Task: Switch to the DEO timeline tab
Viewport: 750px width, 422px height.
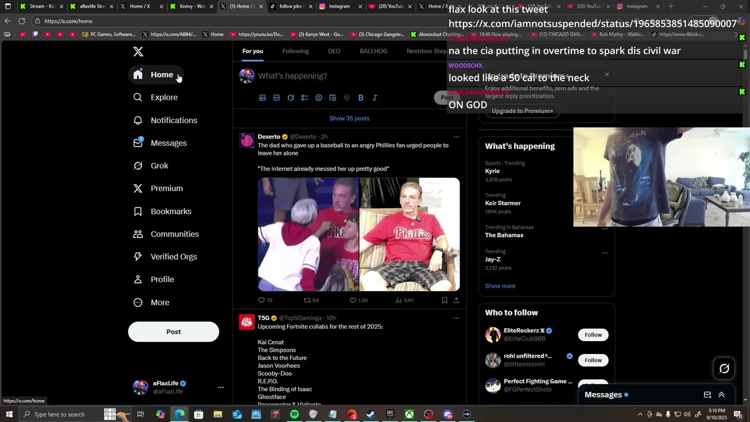Action: (334, 51)
